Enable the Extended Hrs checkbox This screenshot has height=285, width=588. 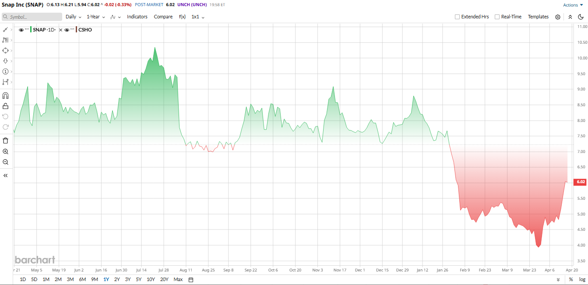(x=457, y=17)
